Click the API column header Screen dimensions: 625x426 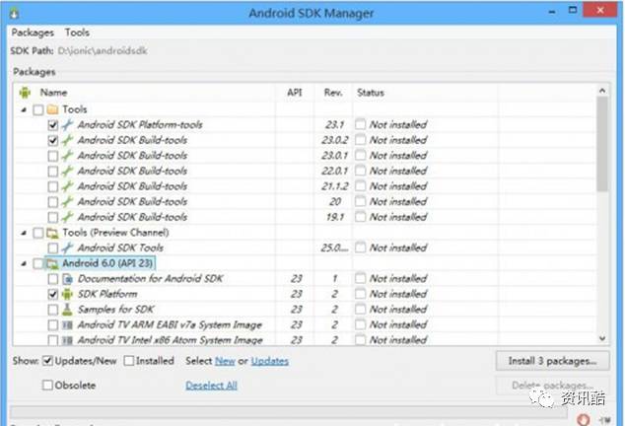[295, 93]
